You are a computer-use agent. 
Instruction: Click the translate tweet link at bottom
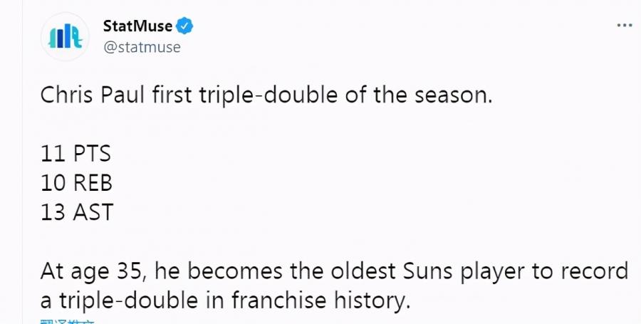(x=68, y=322)
